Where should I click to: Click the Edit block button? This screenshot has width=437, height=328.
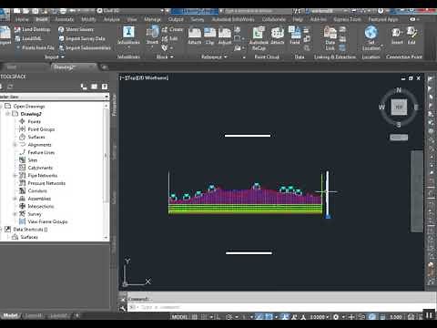click(170, 38)
